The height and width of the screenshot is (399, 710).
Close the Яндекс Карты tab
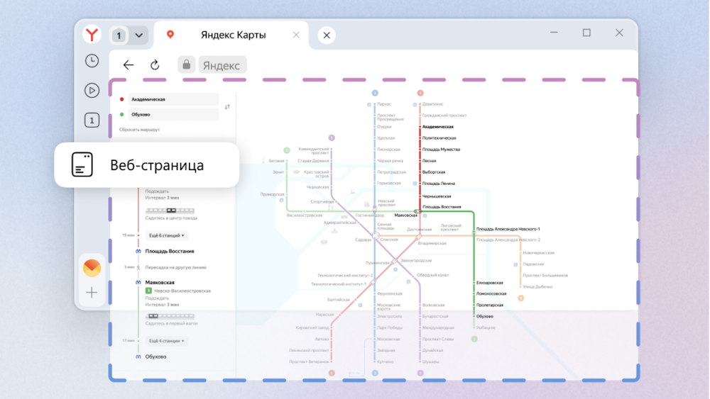click(297, 35)
